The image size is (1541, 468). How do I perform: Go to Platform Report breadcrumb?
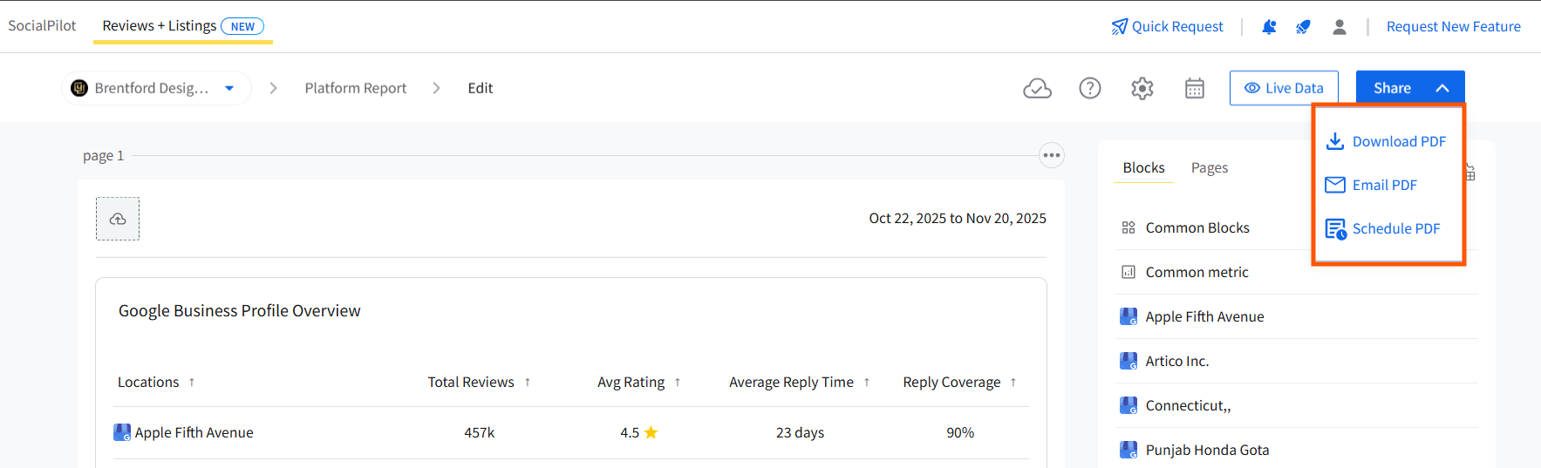(356, 88)
